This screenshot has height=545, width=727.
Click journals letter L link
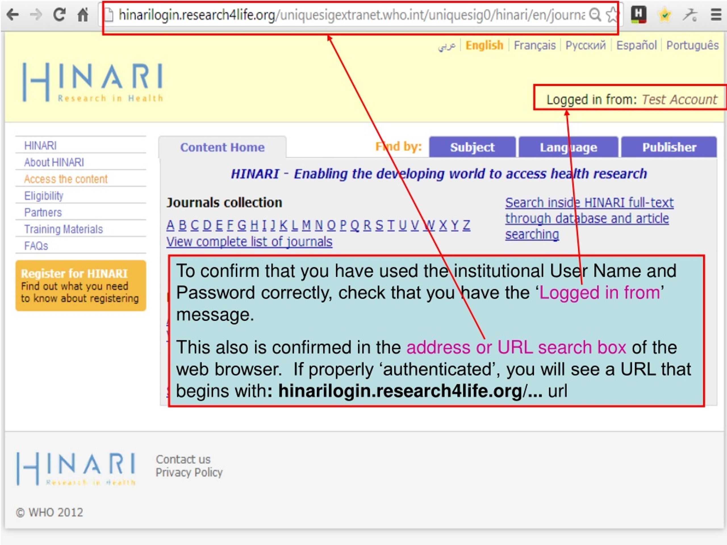pyautogui.click(x=295, y=225)
